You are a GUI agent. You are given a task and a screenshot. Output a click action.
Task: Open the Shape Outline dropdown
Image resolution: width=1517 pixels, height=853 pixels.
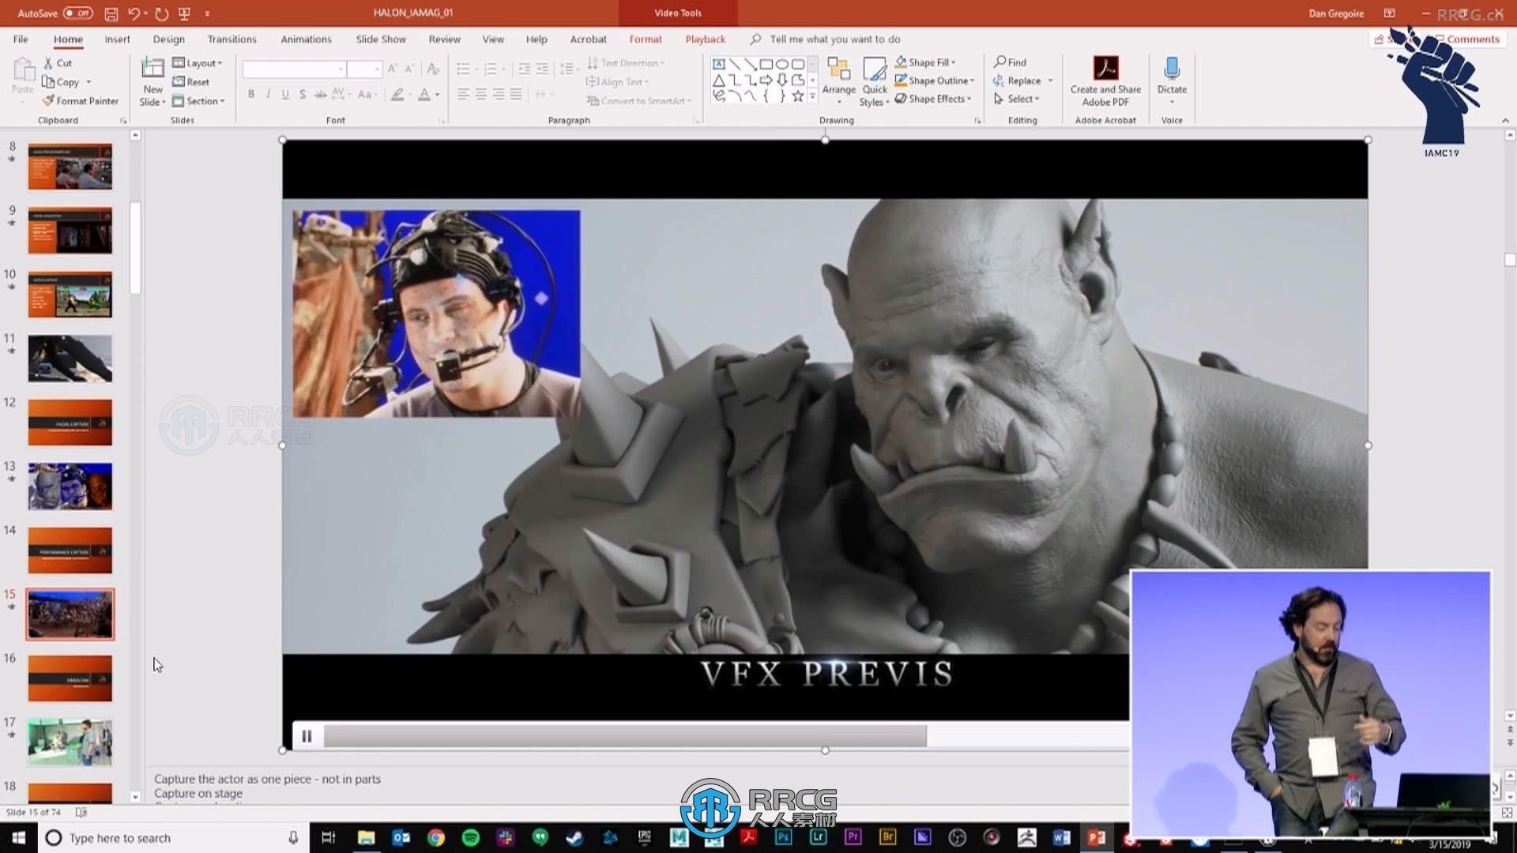[x=935, y=80]
